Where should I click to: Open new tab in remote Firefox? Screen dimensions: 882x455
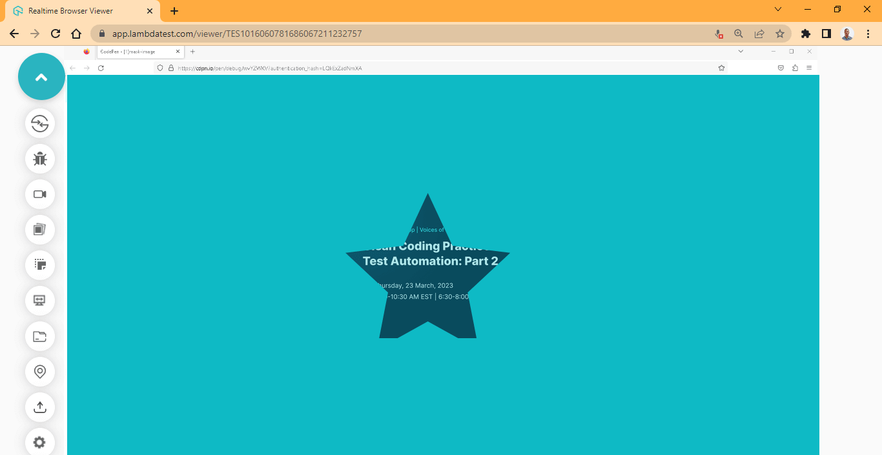point(192,52)
